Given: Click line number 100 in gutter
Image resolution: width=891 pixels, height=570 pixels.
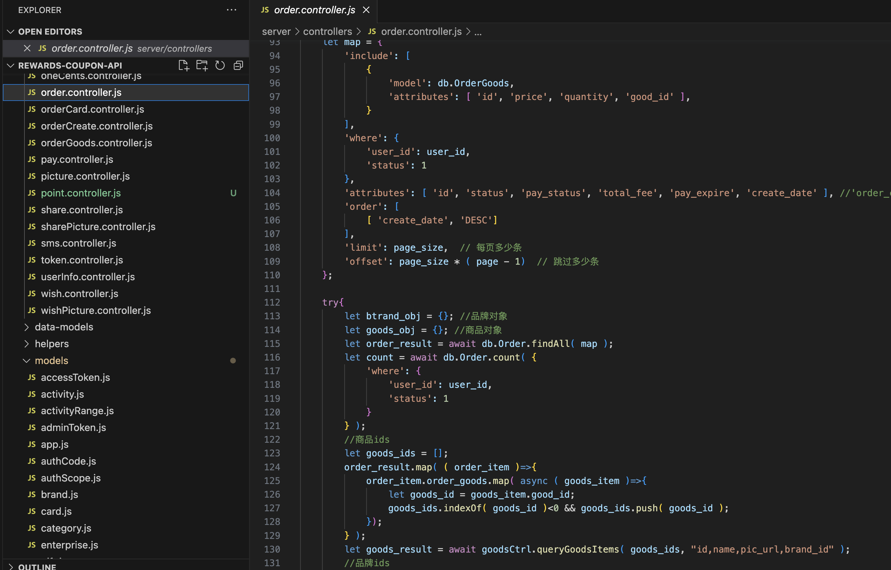Looking at the screenshot, I should [x=272, y=138].
